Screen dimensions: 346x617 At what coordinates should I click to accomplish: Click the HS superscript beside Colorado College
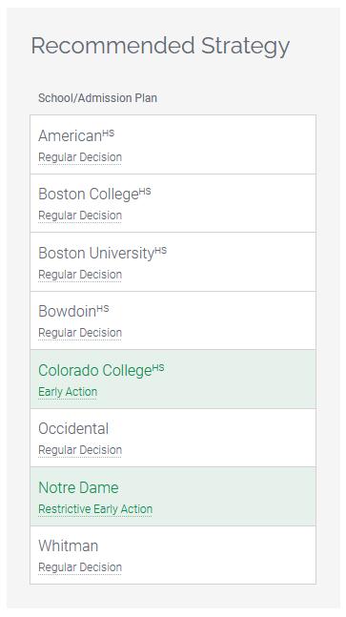[158, 367]
